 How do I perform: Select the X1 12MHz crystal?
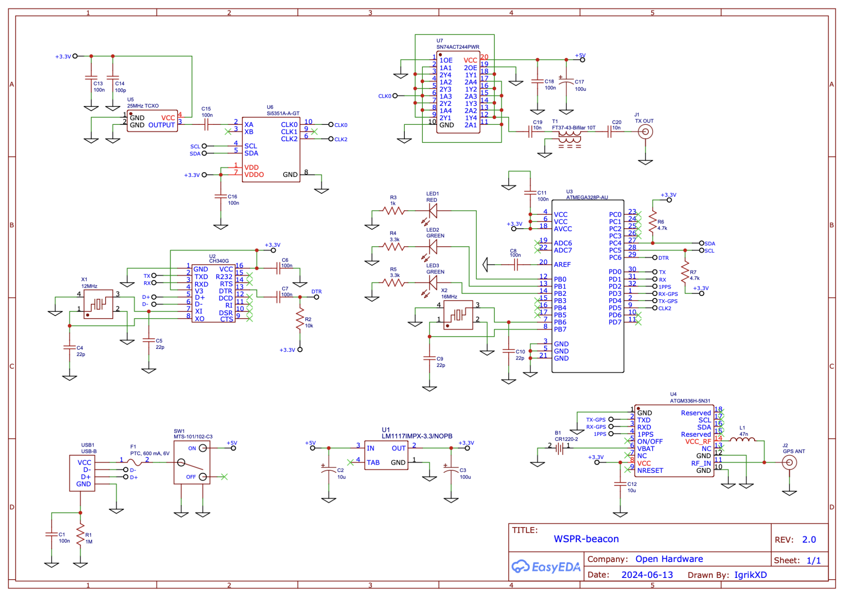pos(98,304)
